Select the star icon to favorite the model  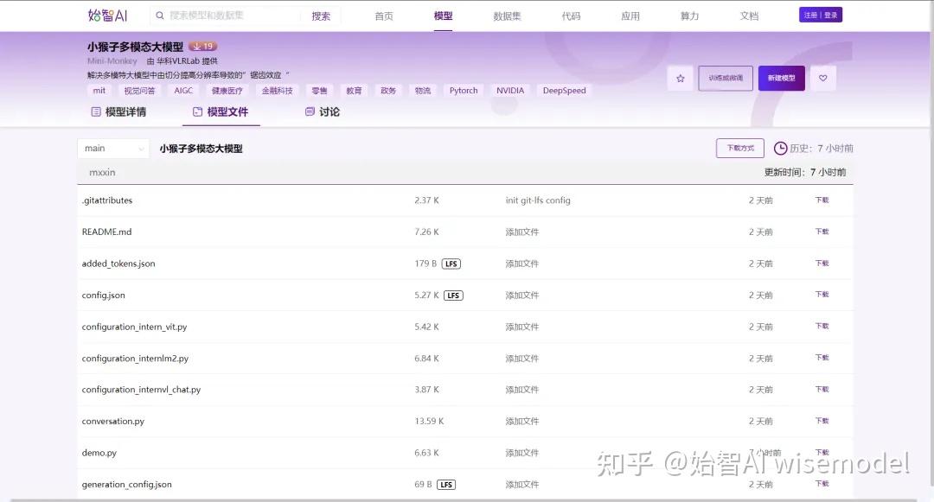(681, 78)
